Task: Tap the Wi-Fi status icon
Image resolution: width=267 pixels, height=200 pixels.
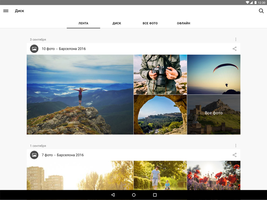Action: [247, 2]
